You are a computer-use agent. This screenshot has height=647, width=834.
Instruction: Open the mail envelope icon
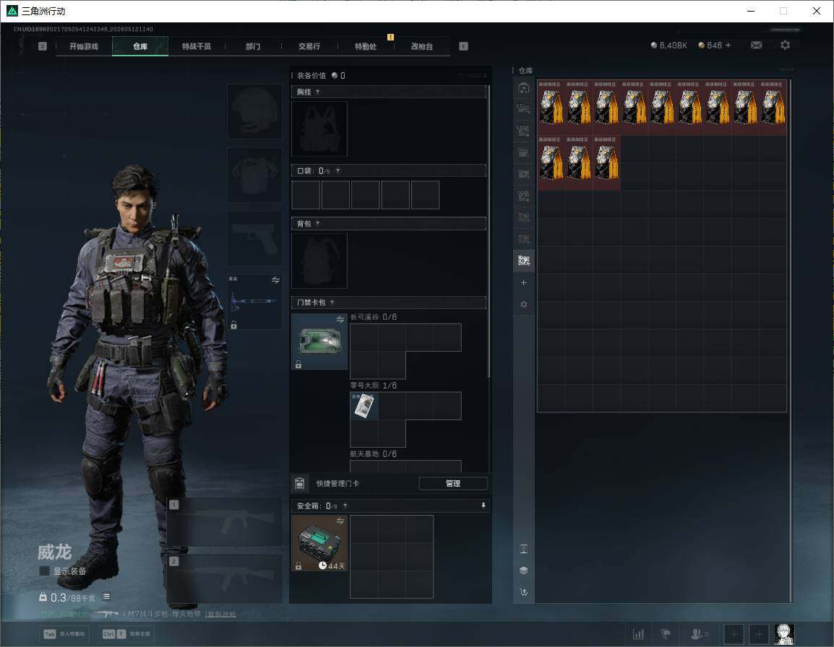[757, 45]
